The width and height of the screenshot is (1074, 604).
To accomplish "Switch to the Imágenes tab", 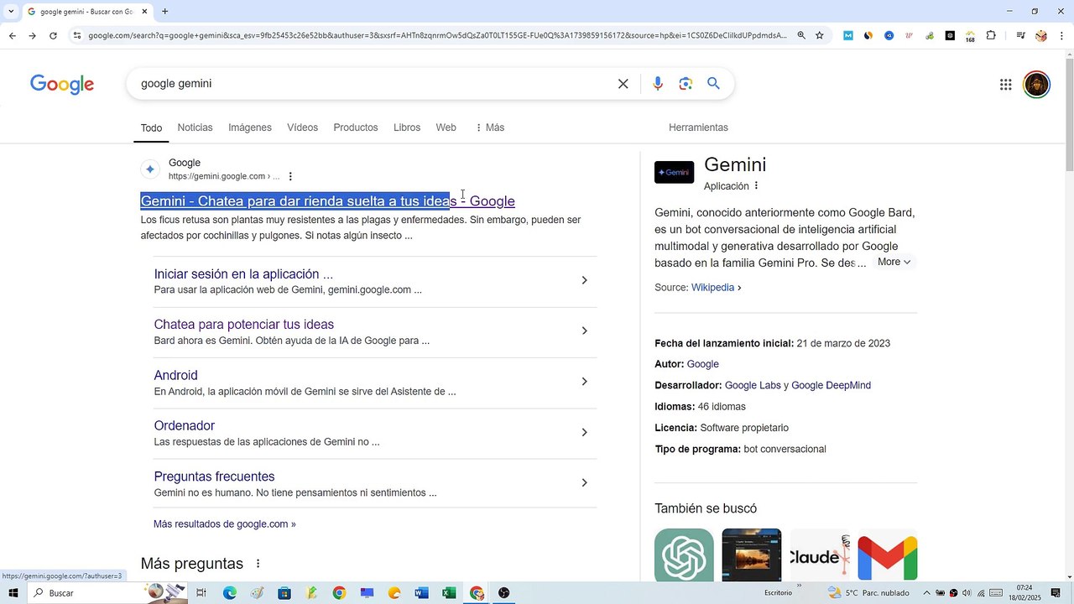I will (x=250, y=128).
